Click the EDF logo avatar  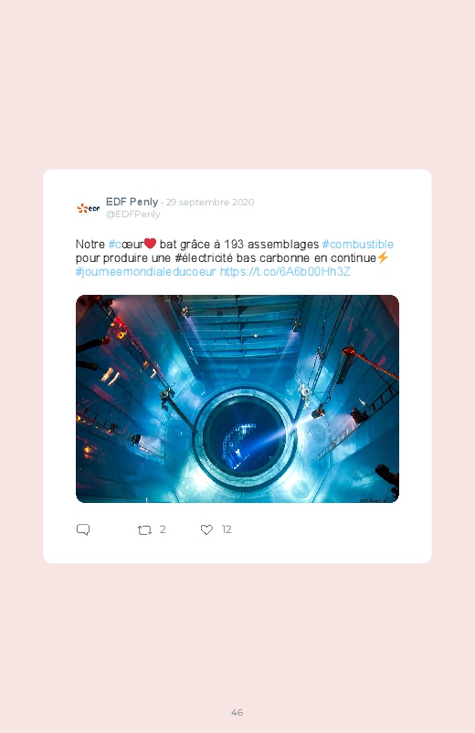point(89,208)
